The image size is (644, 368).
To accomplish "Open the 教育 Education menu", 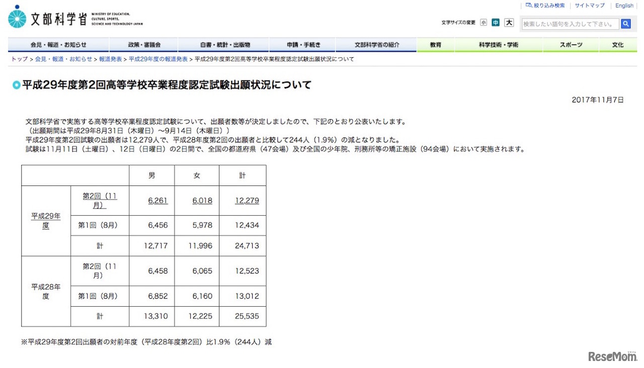I will click(436, 44).
